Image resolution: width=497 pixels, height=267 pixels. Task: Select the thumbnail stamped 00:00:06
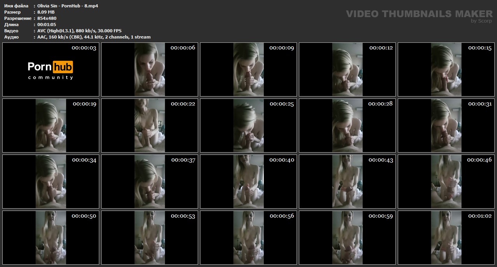click(x=149, y=69)
